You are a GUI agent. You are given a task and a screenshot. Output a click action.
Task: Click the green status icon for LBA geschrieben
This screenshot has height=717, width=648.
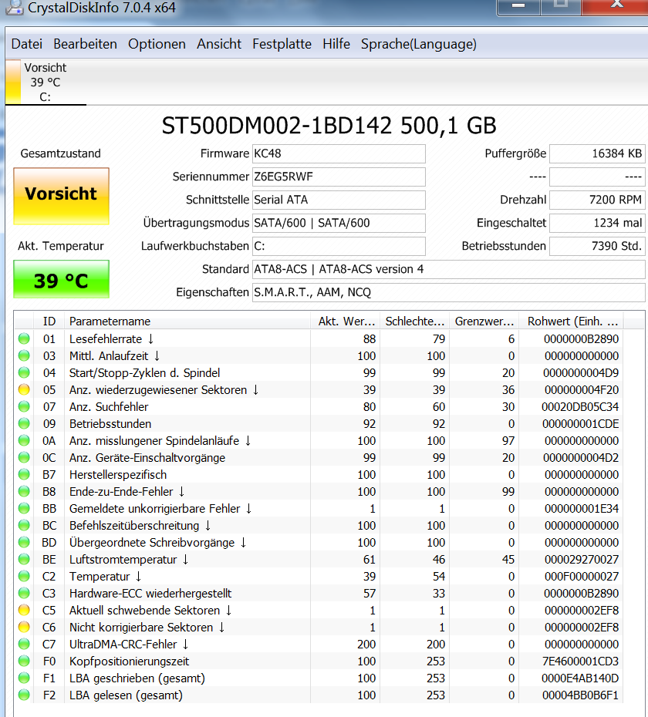pos(24,678)
